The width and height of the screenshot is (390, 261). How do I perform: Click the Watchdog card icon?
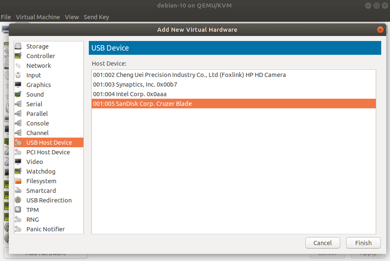tap(18, 171)
